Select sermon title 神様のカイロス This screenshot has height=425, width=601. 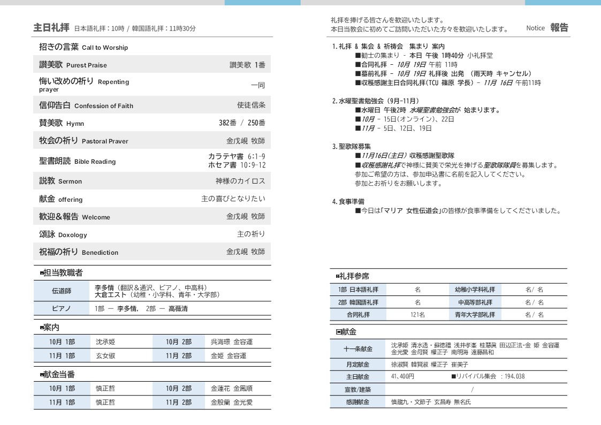240,181
